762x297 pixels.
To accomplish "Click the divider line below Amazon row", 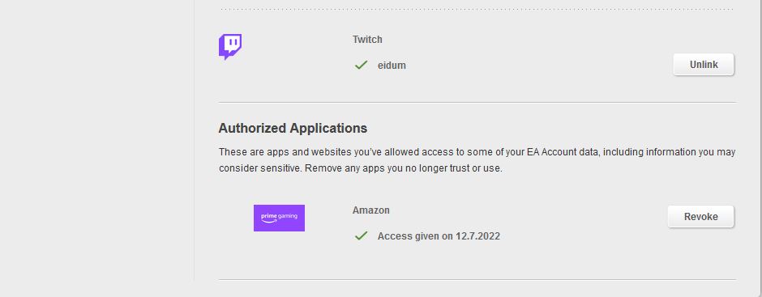I will point(477,279).
